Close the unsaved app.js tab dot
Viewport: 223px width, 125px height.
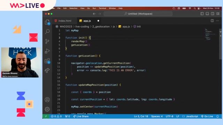[x=98, y=21]
